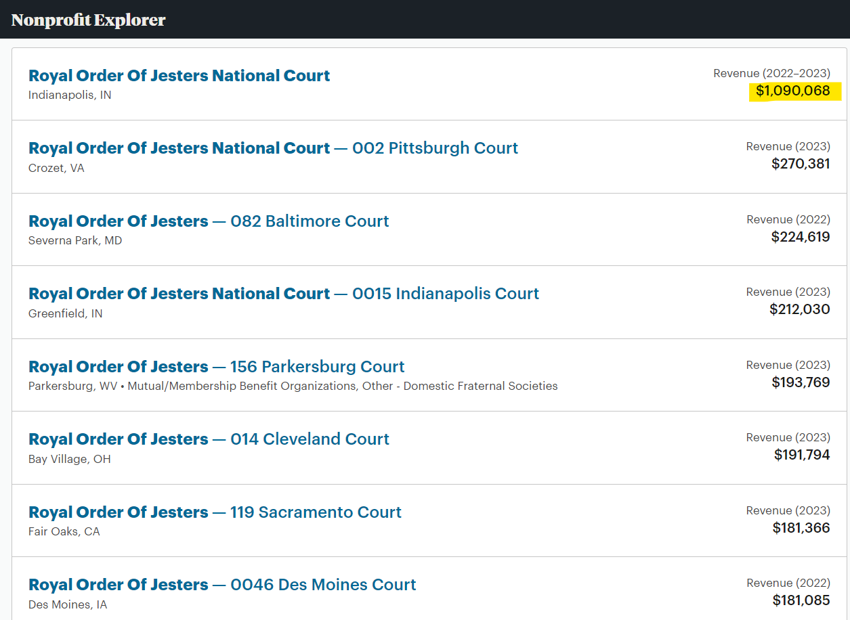Click the location text Des Moines, IA

point(68,604)
